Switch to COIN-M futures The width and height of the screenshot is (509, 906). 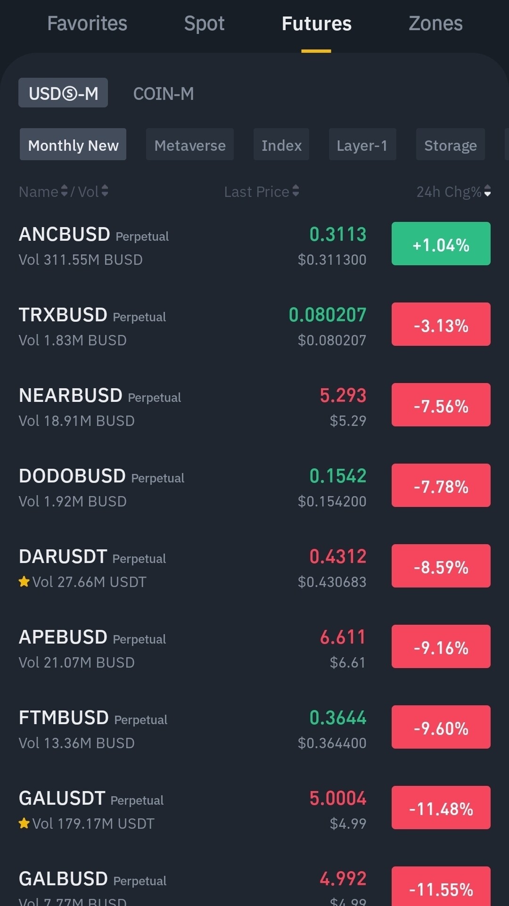pyautogui.click(x=164, y=93)
